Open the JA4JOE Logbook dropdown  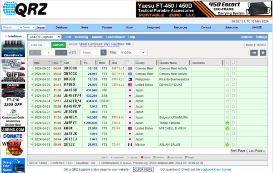click(45, 37)
